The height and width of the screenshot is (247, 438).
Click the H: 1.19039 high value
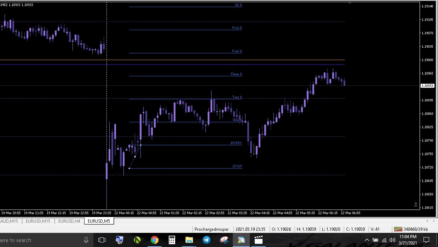pos(307,229)
